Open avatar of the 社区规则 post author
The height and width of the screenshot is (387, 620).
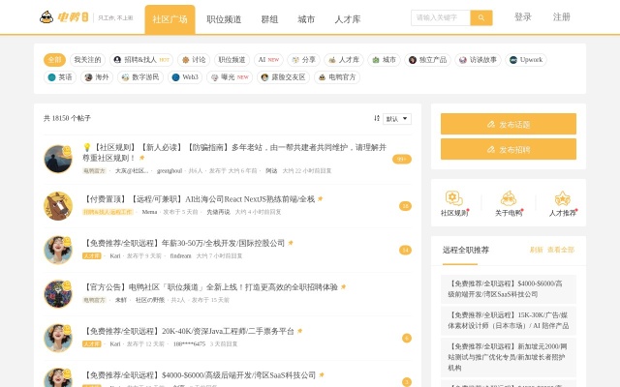(x=58, y=159)
